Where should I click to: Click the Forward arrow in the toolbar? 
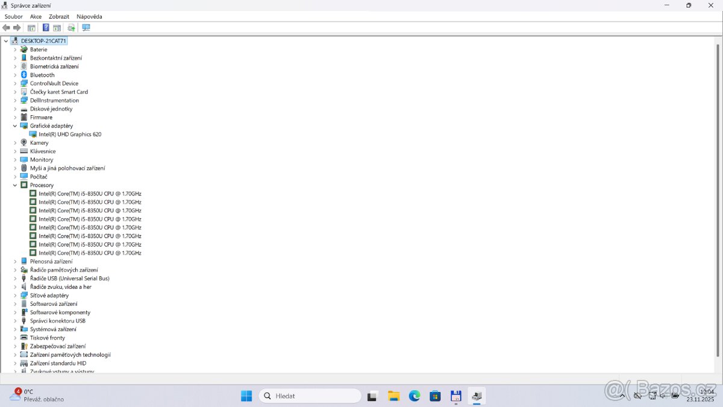pyautogui.click(x=17, y=28)
